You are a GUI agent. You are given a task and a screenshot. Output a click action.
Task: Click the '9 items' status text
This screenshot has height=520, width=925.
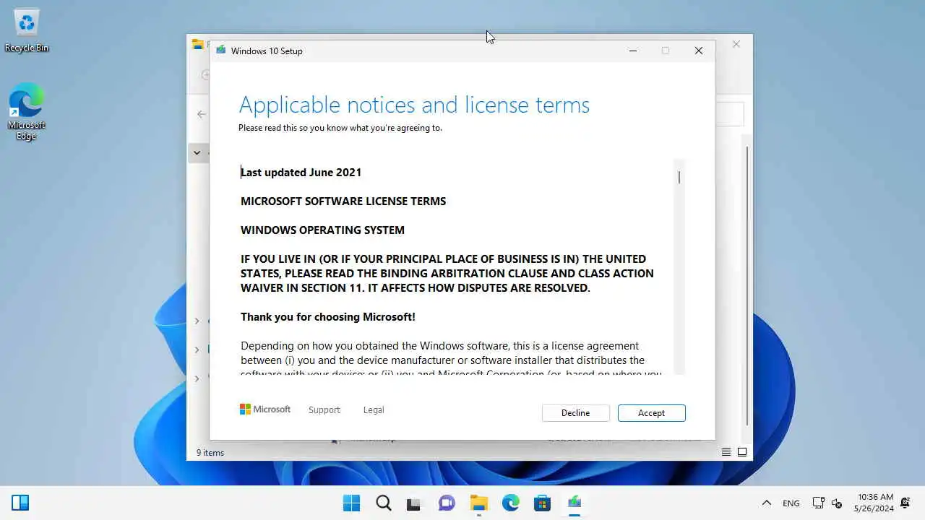210,453
